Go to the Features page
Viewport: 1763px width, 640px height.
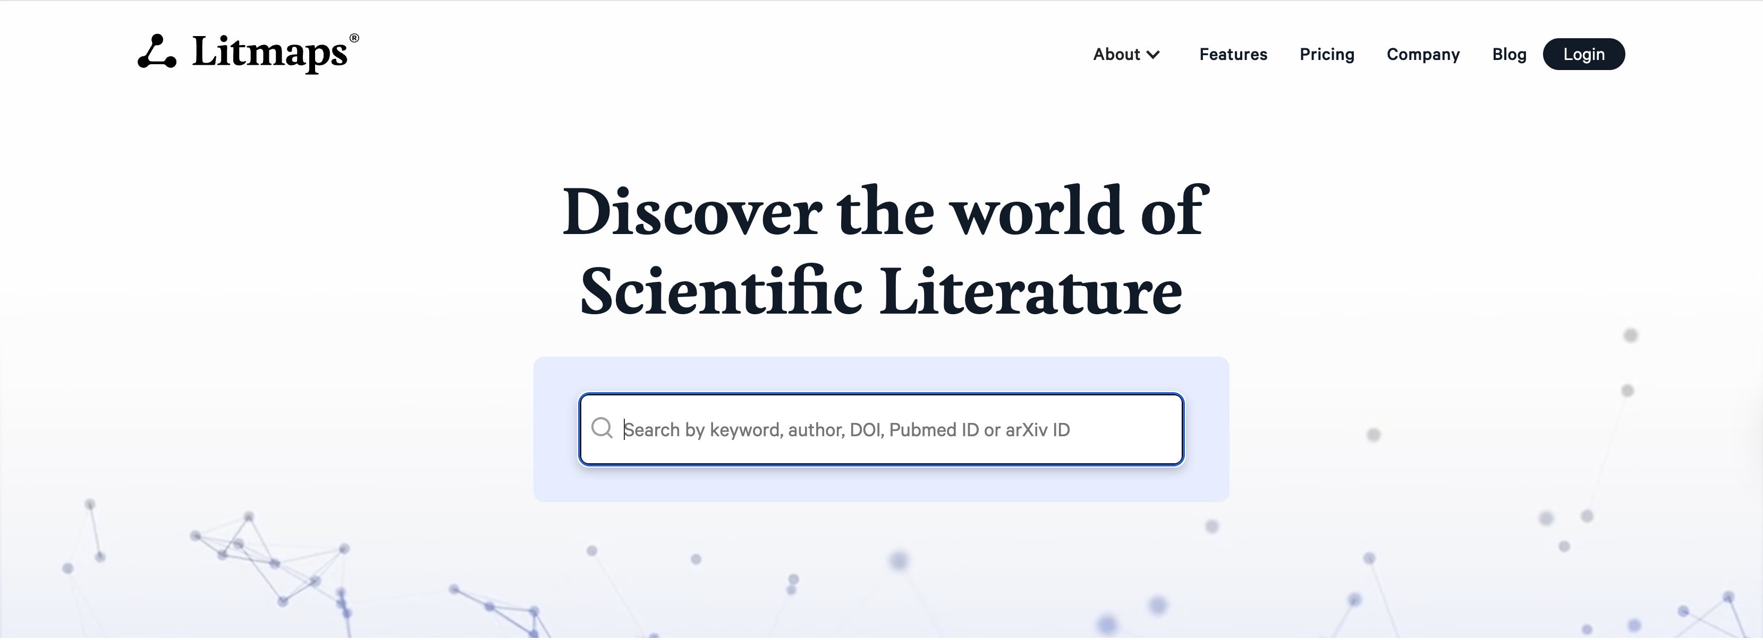(x=1233, y=55)
